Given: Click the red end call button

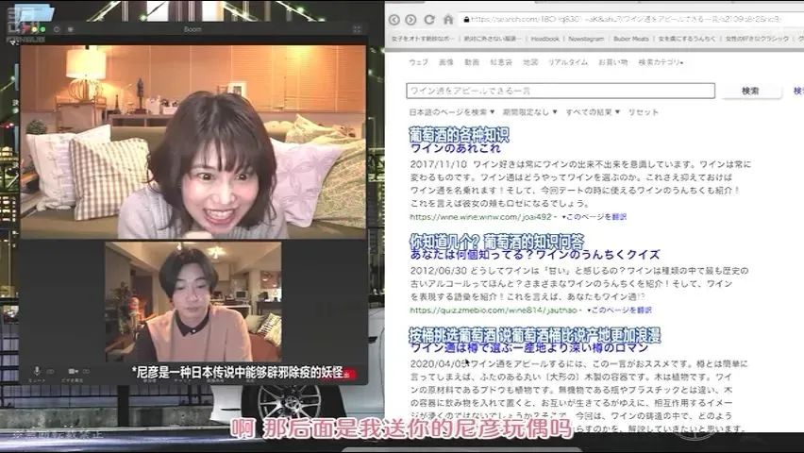Looking at the screenshot, I should pyautogui.click(x=348, y=374).
